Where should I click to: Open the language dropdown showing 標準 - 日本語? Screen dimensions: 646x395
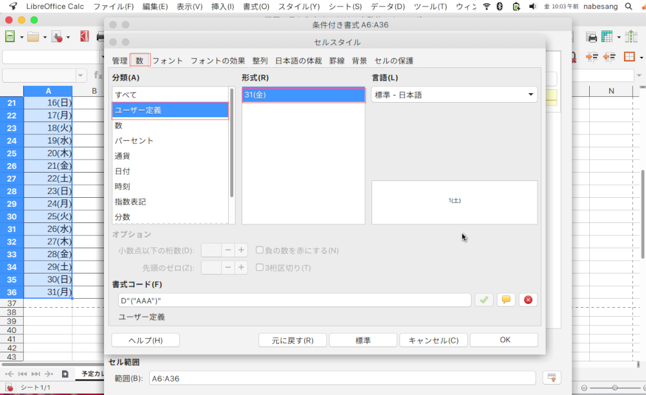pyautogui.click(x=454, y=95)
